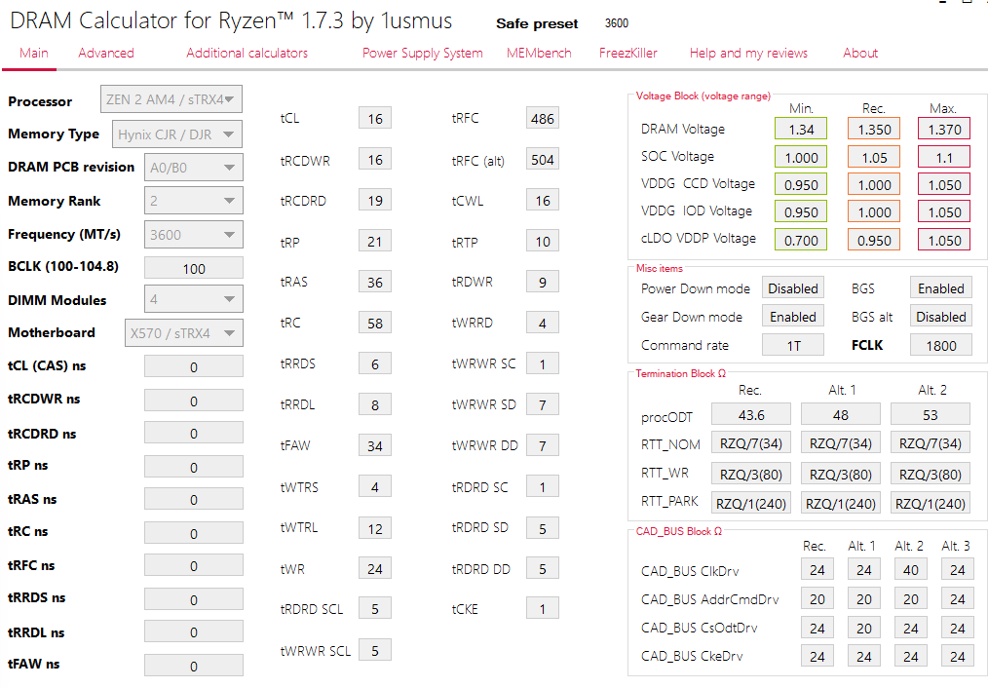
Task: Click the BCLK input field showing 100
Action: coord(194,268)
